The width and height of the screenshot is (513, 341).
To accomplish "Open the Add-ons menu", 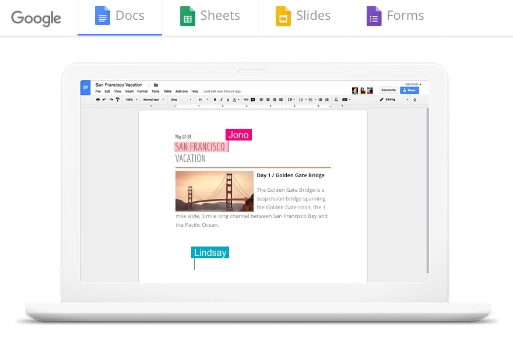I will [x=181, y=92].
